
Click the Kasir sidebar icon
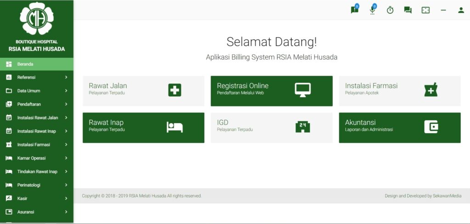(9, 198)
